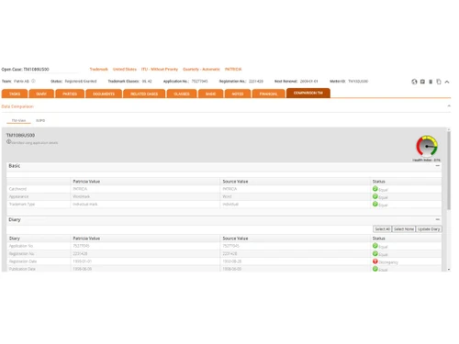Open the Notes tab
Image resolution: width=459 pixels, height=344 pixels.
[238, 94]
